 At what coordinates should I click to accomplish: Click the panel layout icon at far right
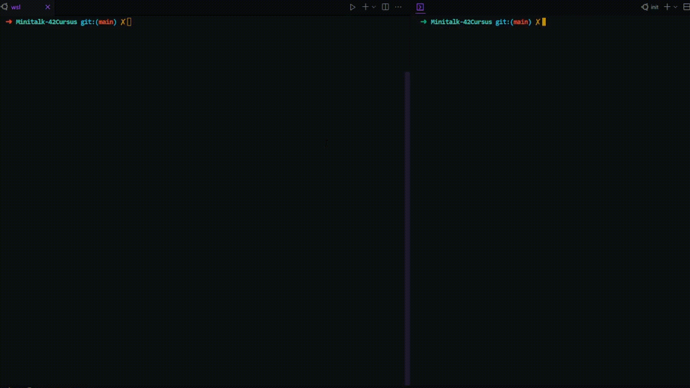pyautogui.click(x=686, y=7)
